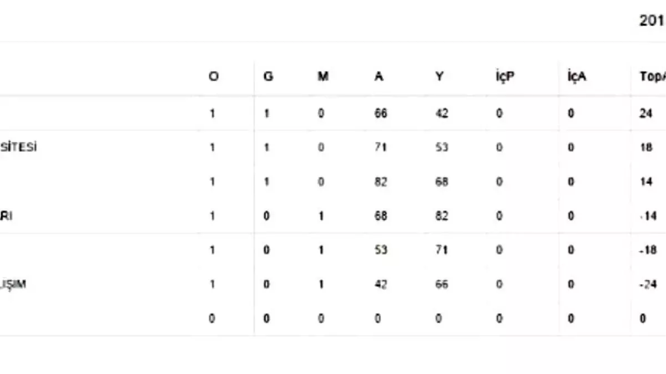Select the team name ending in RI

(x=6, y=216)
